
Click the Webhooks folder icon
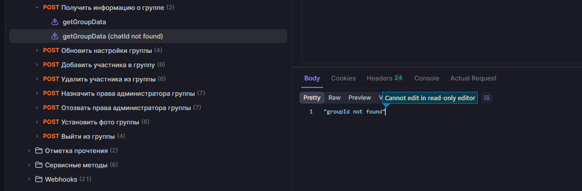(x=39, y=179)
